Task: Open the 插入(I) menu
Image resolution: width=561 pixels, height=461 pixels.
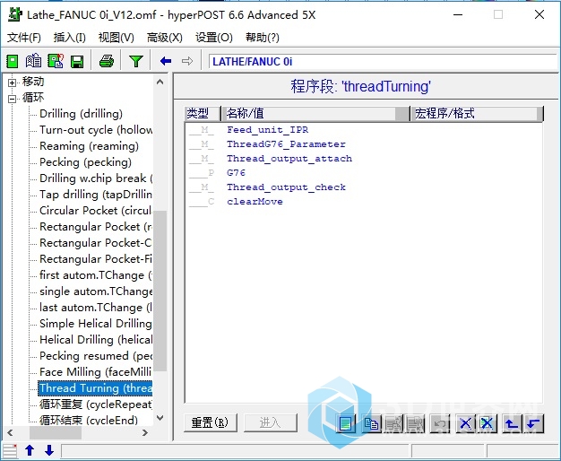Action: [69, 38]
